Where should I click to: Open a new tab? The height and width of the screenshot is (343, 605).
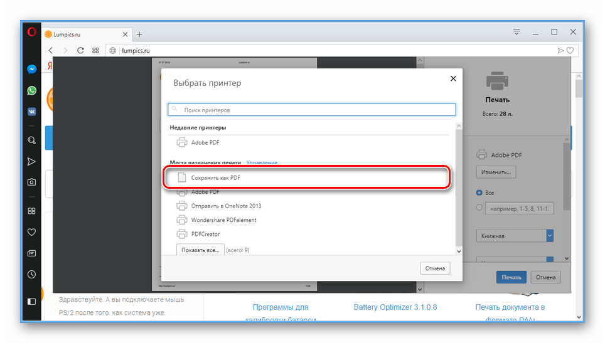tap(139, 34)
